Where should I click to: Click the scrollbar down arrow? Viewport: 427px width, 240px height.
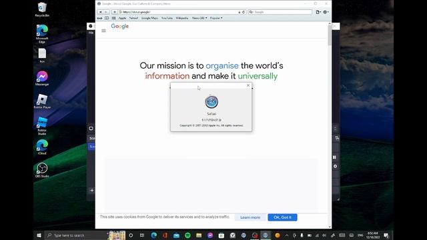(330, 227)
